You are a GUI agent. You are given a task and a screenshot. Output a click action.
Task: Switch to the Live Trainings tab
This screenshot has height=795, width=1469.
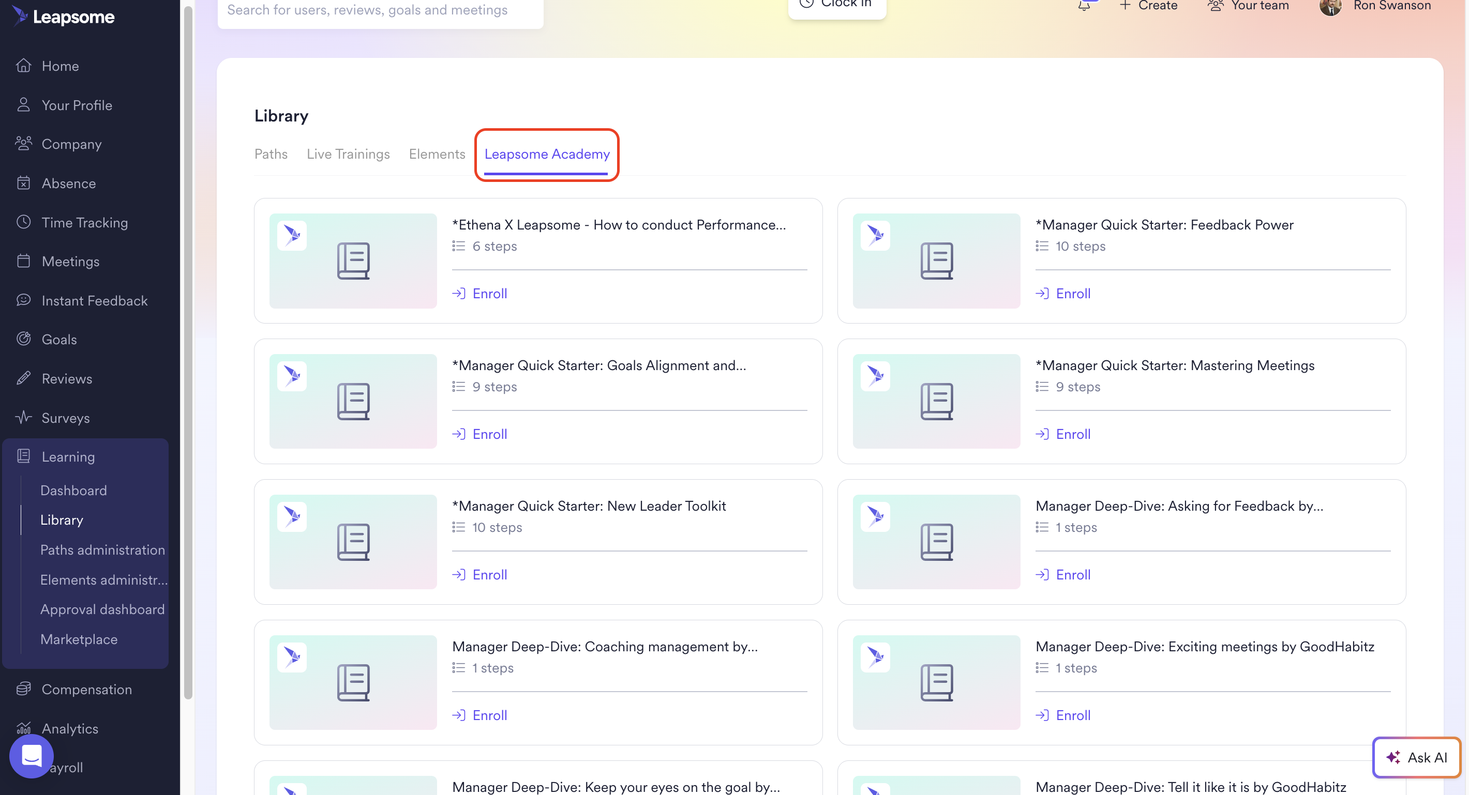(349, 154)
